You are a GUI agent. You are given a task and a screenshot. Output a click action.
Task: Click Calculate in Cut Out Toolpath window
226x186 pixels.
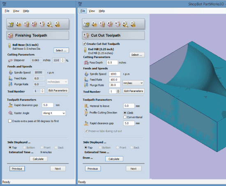114,159
